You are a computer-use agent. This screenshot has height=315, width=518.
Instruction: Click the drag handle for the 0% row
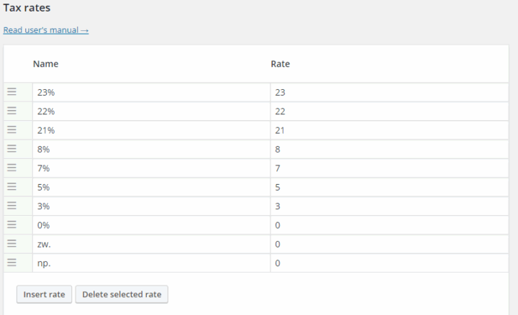pos(12,225)
